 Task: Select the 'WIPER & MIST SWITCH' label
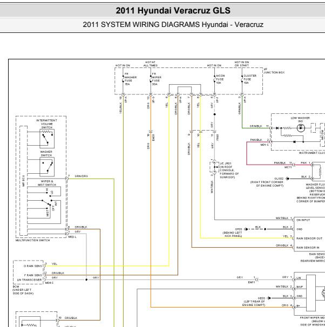pos(47,183)
